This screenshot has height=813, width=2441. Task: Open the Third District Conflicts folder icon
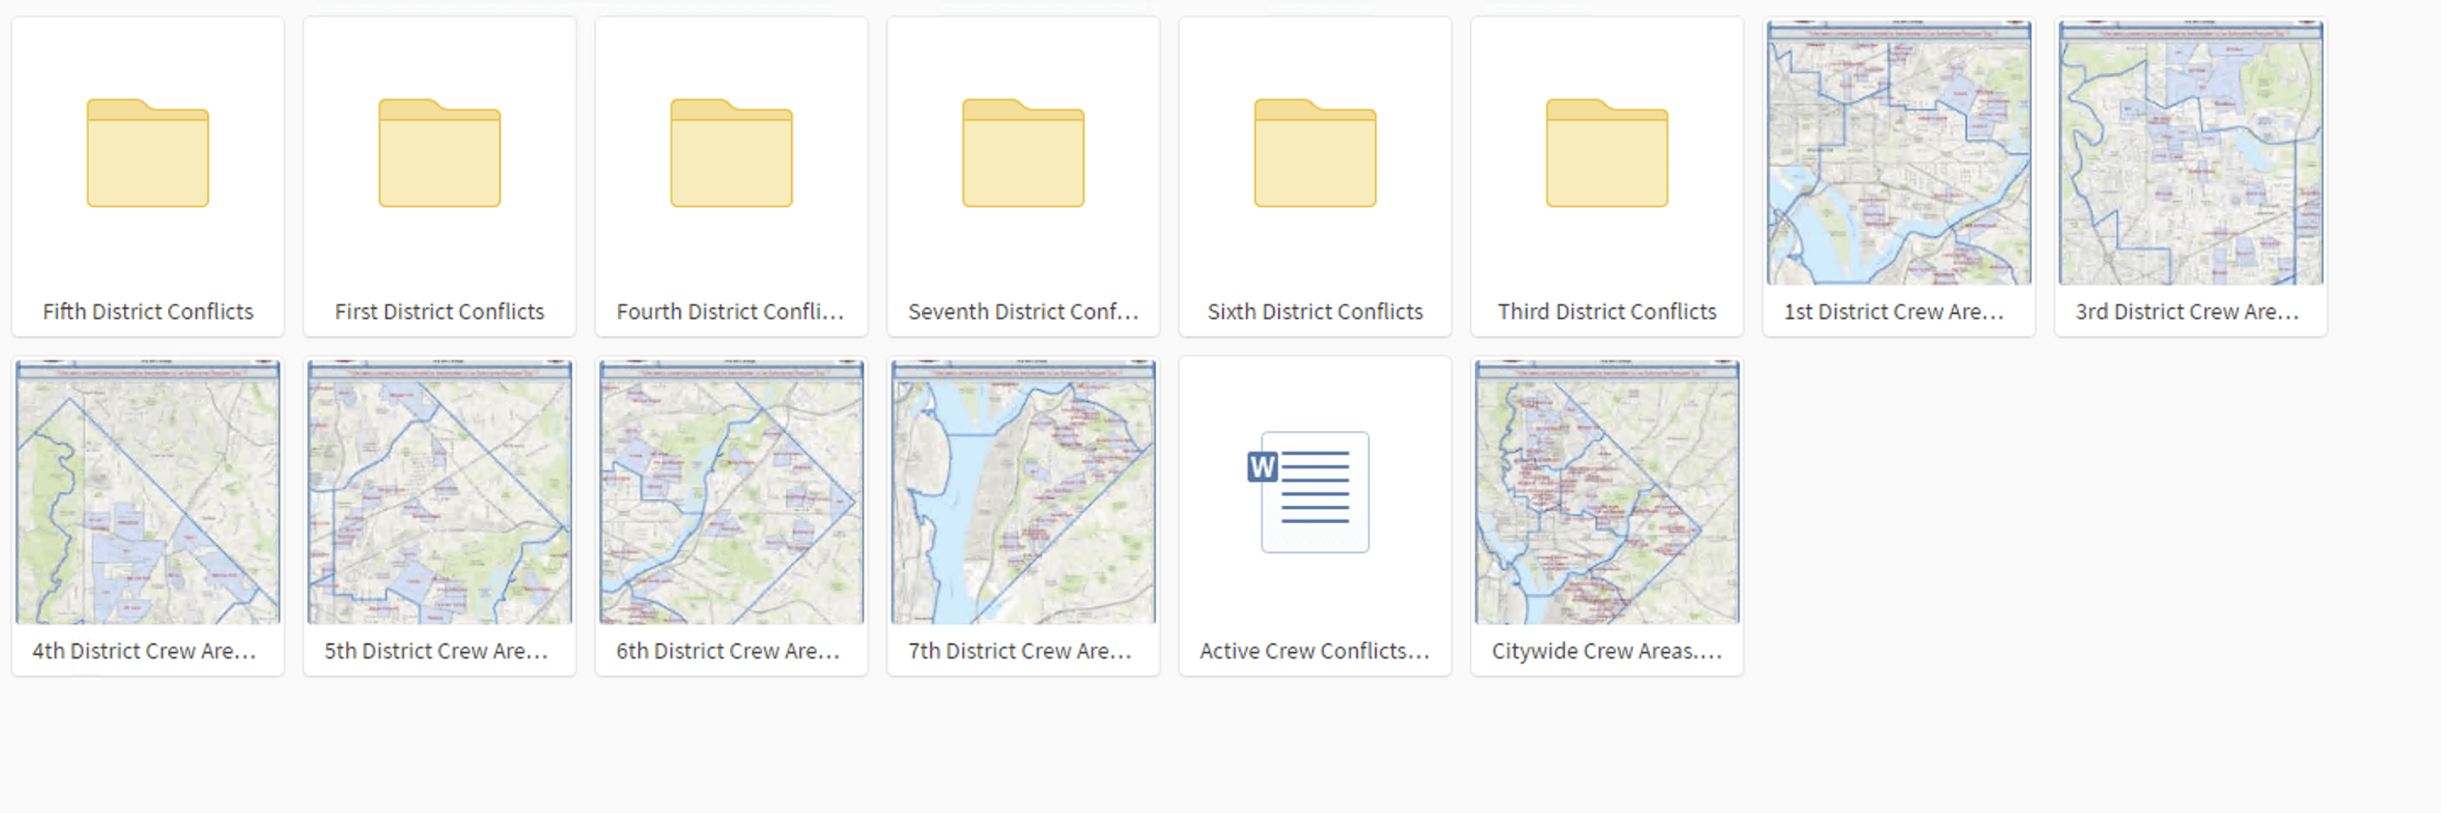[1608, 154]
